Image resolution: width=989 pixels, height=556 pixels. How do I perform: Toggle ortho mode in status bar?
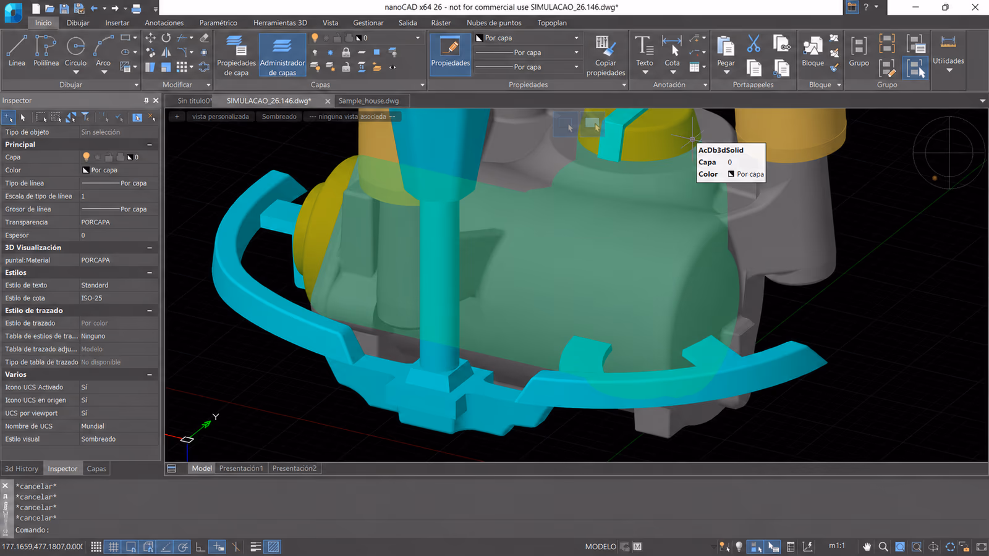click(200, 547)
